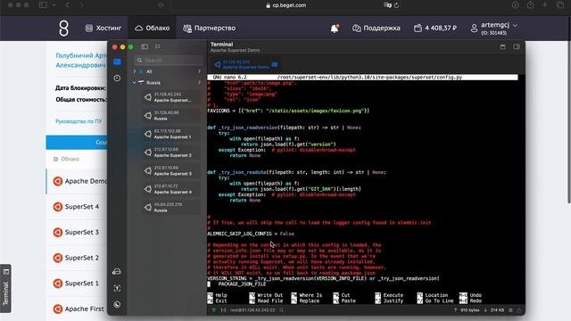Click the brackets icon in terminal status bar
Screen dimensions: 571x321
tap(223, 310)
